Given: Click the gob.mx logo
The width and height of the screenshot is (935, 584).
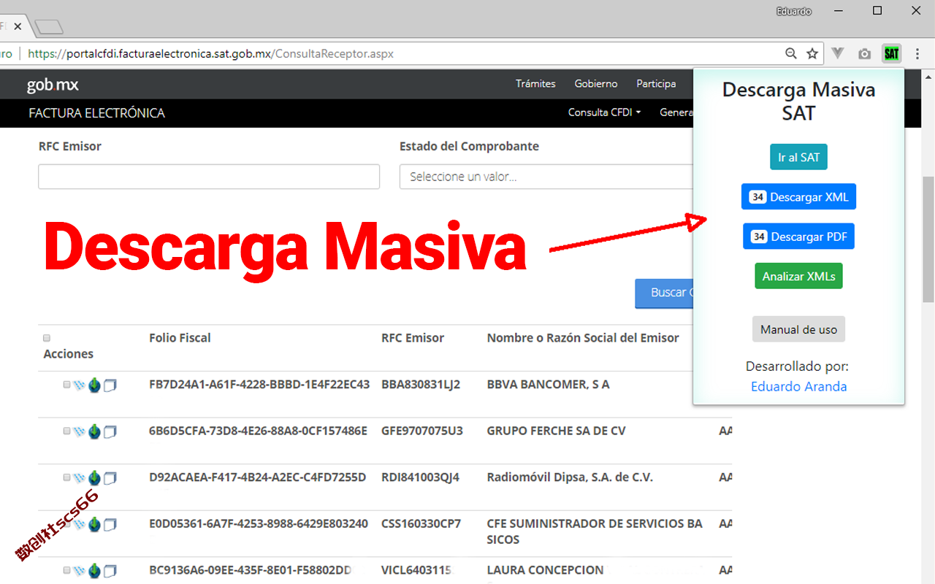Looking at the screenshot, I should 53,85.
